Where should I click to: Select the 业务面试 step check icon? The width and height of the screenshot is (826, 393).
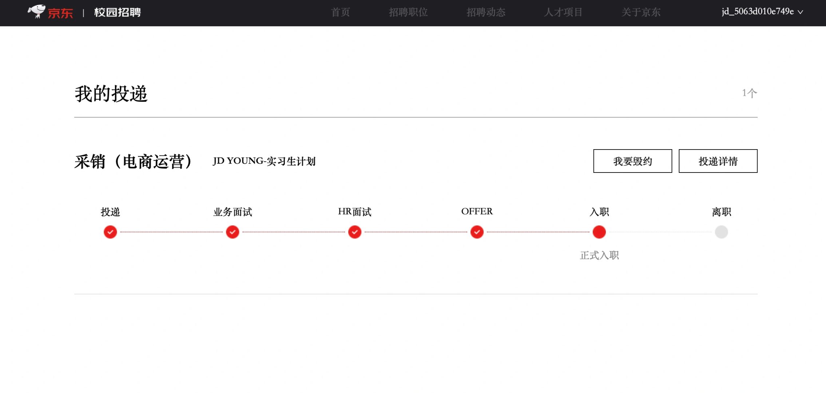[x=233, y=232]
